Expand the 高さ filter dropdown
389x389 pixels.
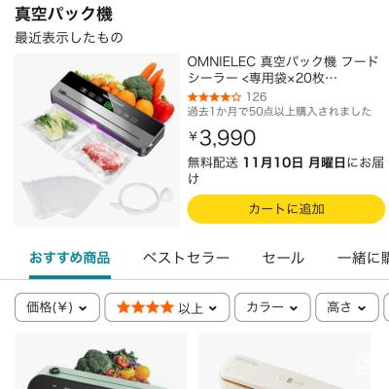pos(347,307)
